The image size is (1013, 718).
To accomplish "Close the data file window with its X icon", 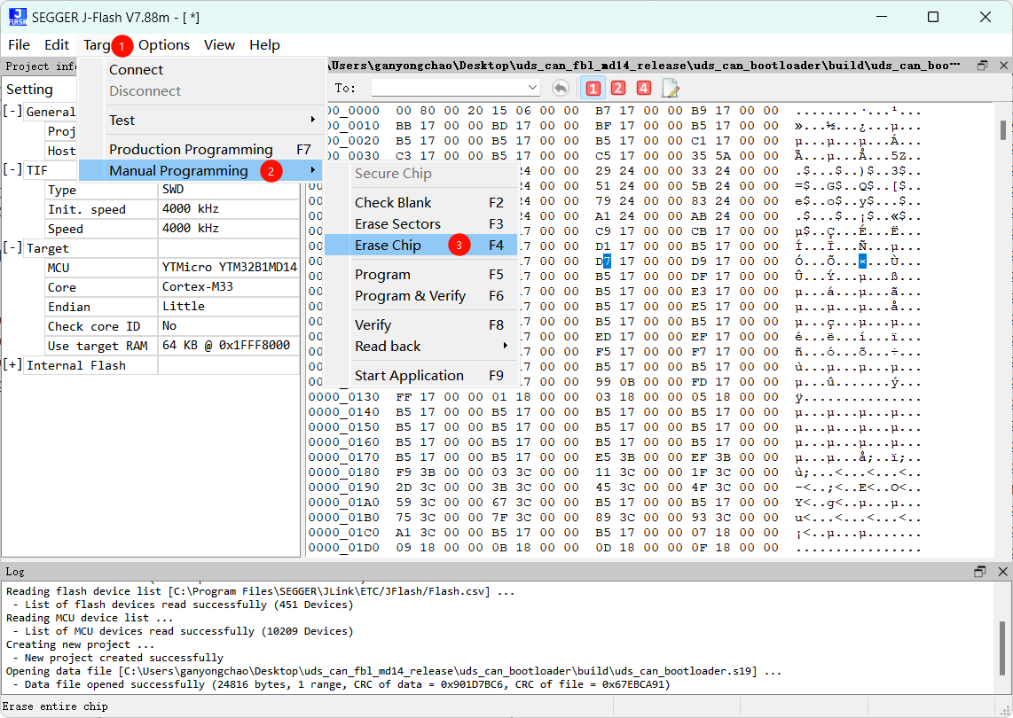I will click(1003, 66).
